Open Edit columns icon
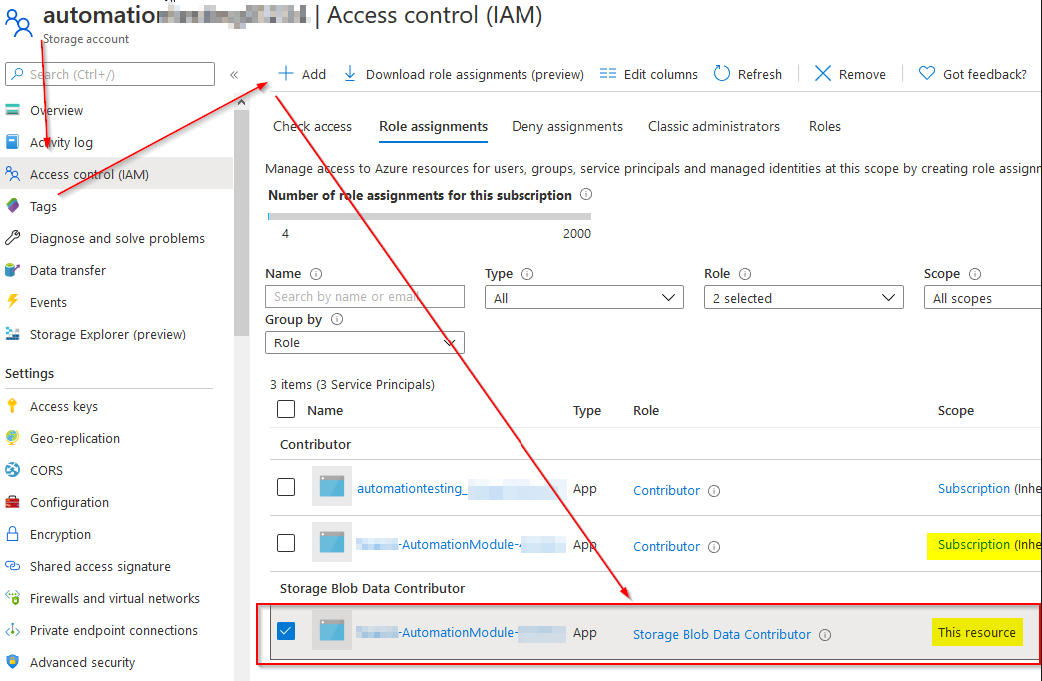1042x681 pixels. click(x=608, y=73)
